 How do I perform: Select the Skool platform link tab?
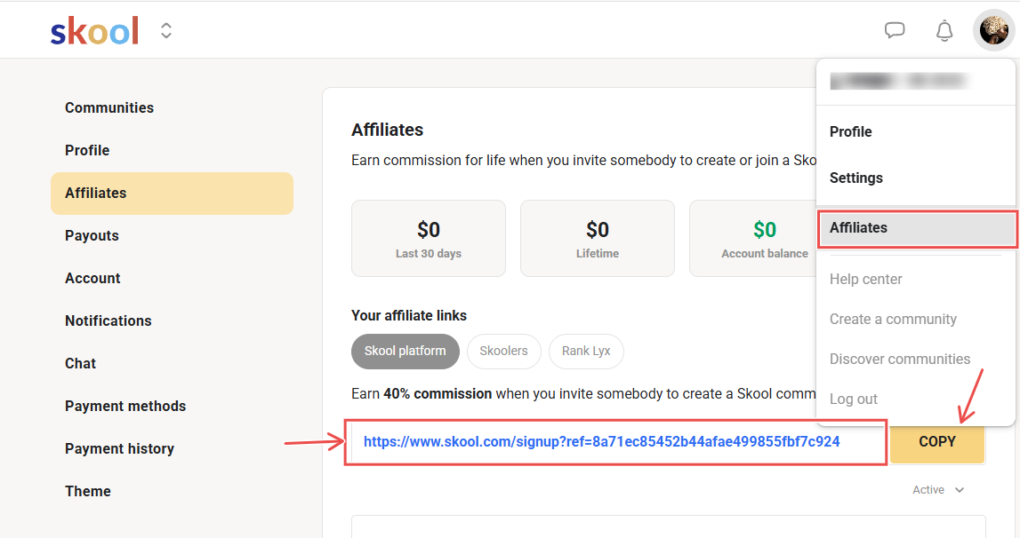coord(406,351)
